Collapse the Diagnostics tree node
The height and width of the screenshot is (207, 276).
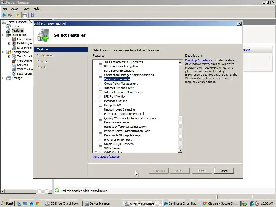point(4,35)
